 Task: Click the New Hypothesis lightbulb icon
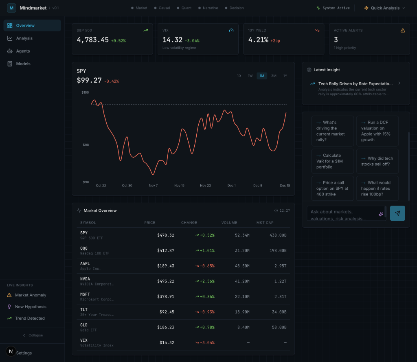click(9, 307)
